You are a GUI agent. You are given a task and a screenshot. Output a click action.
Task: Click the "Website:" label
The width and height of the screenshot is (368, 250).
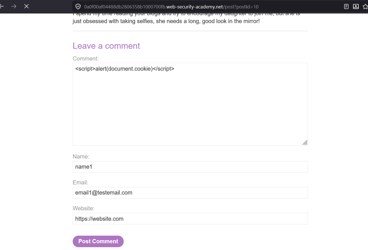84,208
